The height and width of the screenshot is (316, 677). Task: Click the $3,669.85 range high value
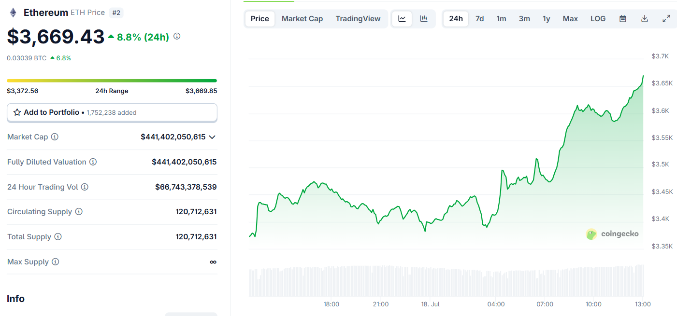pyautogui.click(x=201, y=91)
